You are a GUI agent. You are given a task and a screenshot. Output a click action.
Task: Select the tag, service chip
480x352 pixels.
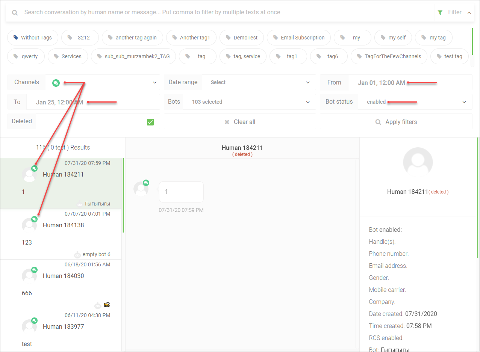coord(243,56)
